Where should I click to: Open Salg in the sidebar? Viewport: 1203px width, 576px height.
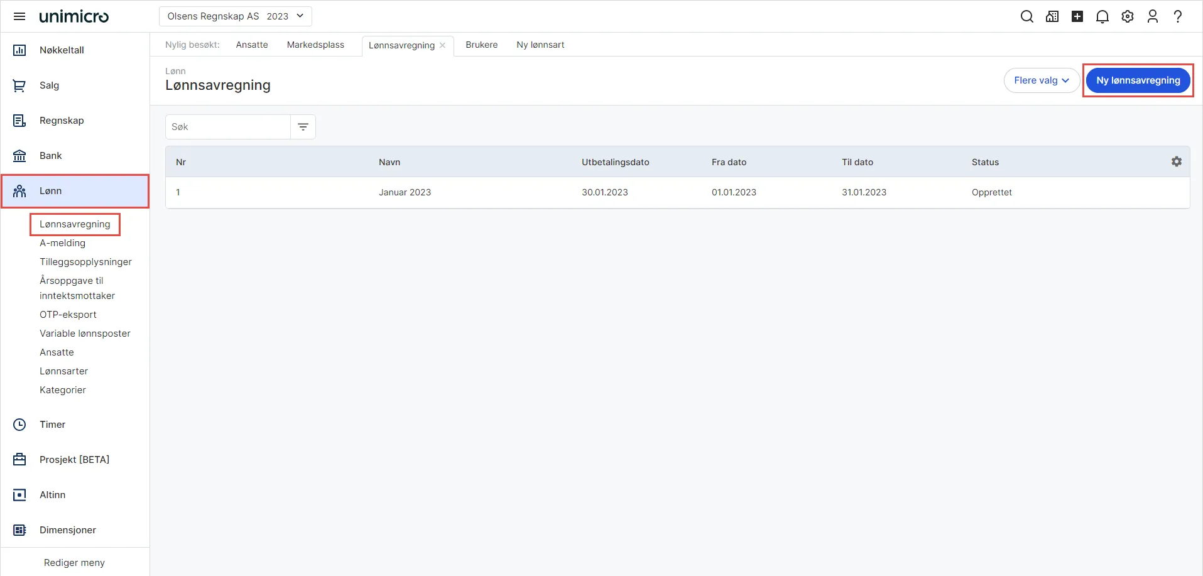pyautogui.click(x=75, y=85)
